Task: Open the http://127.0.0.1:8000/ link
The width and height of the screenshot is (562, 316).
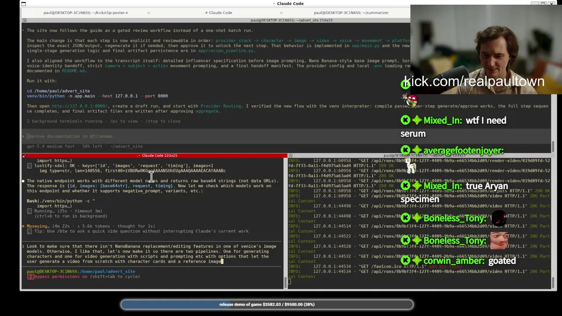Action: tap(79, 106)
